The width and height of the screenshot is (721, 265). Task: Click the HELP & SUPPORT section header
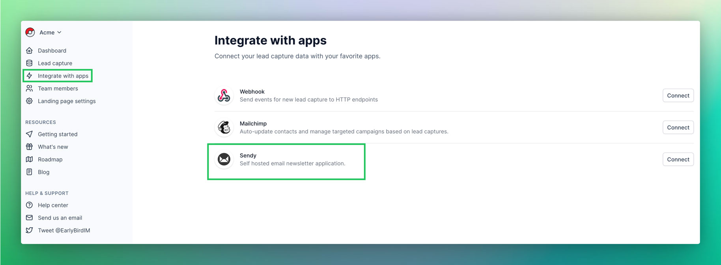coord(47,193)
